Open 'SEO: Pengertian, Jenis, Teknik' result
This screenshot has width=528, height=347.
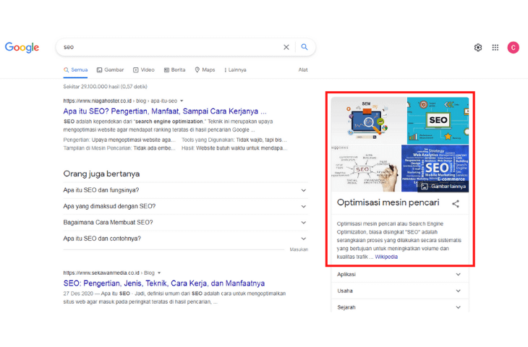coord(164,283)
